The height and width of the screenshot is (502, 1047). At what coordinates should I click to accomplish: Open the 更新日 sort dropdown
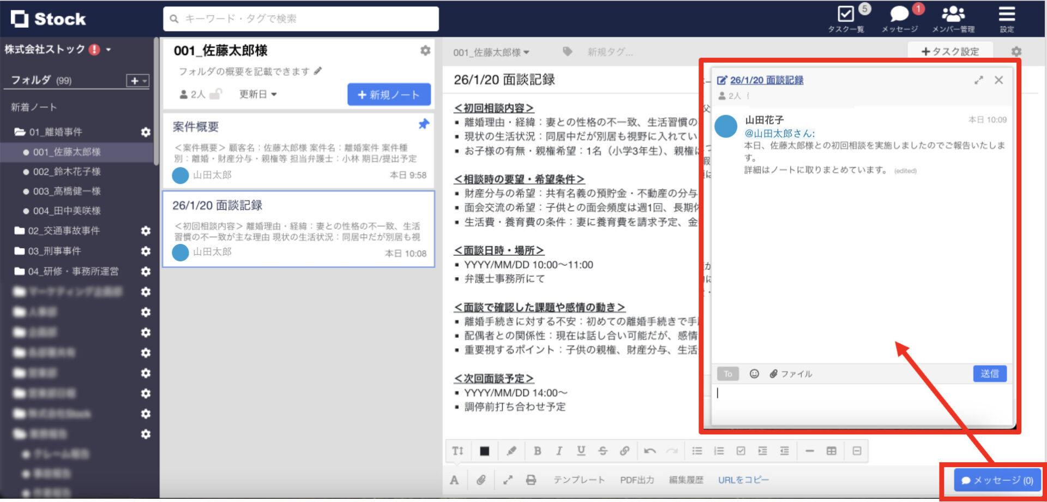point(256,94)
